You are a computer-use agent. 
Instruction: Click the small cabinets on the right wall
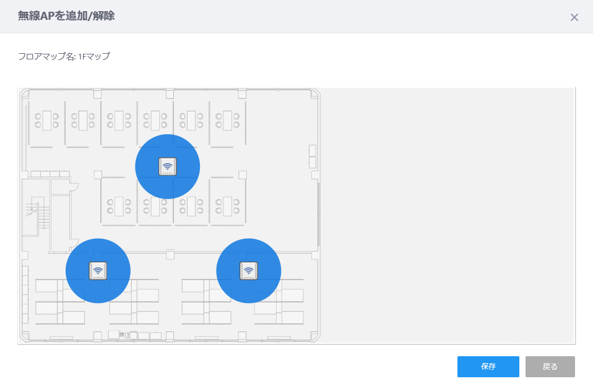(313, 156)
